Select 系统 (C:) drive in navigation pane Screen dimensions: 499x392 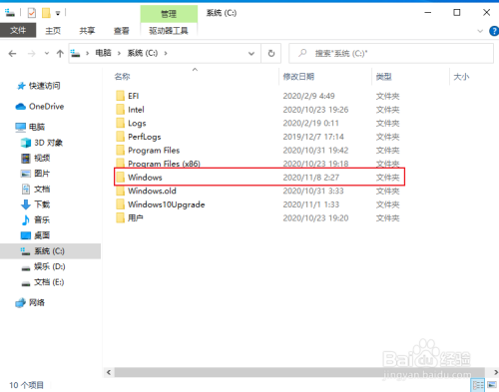coord(50,251)
